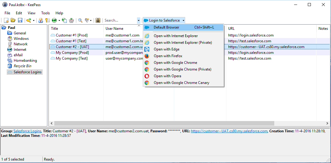Click the Login to Salesforce toolbar button
Image resolution: width=331 pixels, height=163 pixels.
click(162, 20)
